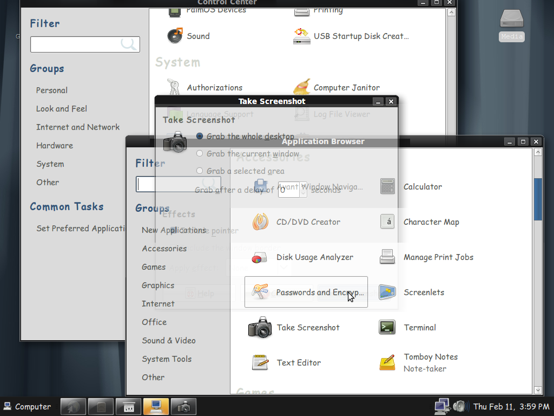554x416 pixels.
Task: Select System group in Control Center sidebar
Action: point(50,164)
